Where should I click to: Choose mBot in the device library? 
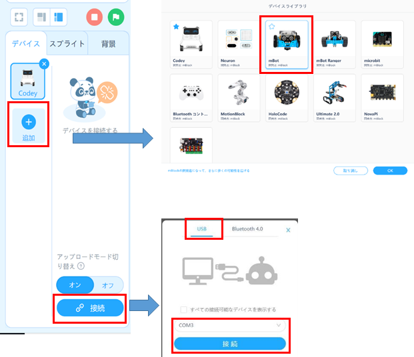point(287,45)
